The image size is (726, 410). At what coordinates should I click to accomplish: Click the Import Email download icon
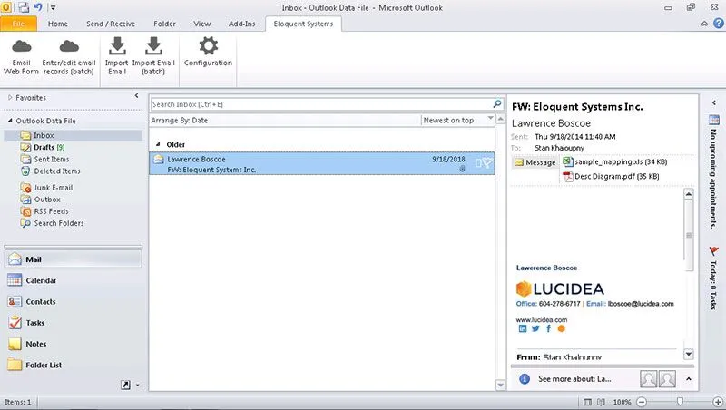click(117, 46)
